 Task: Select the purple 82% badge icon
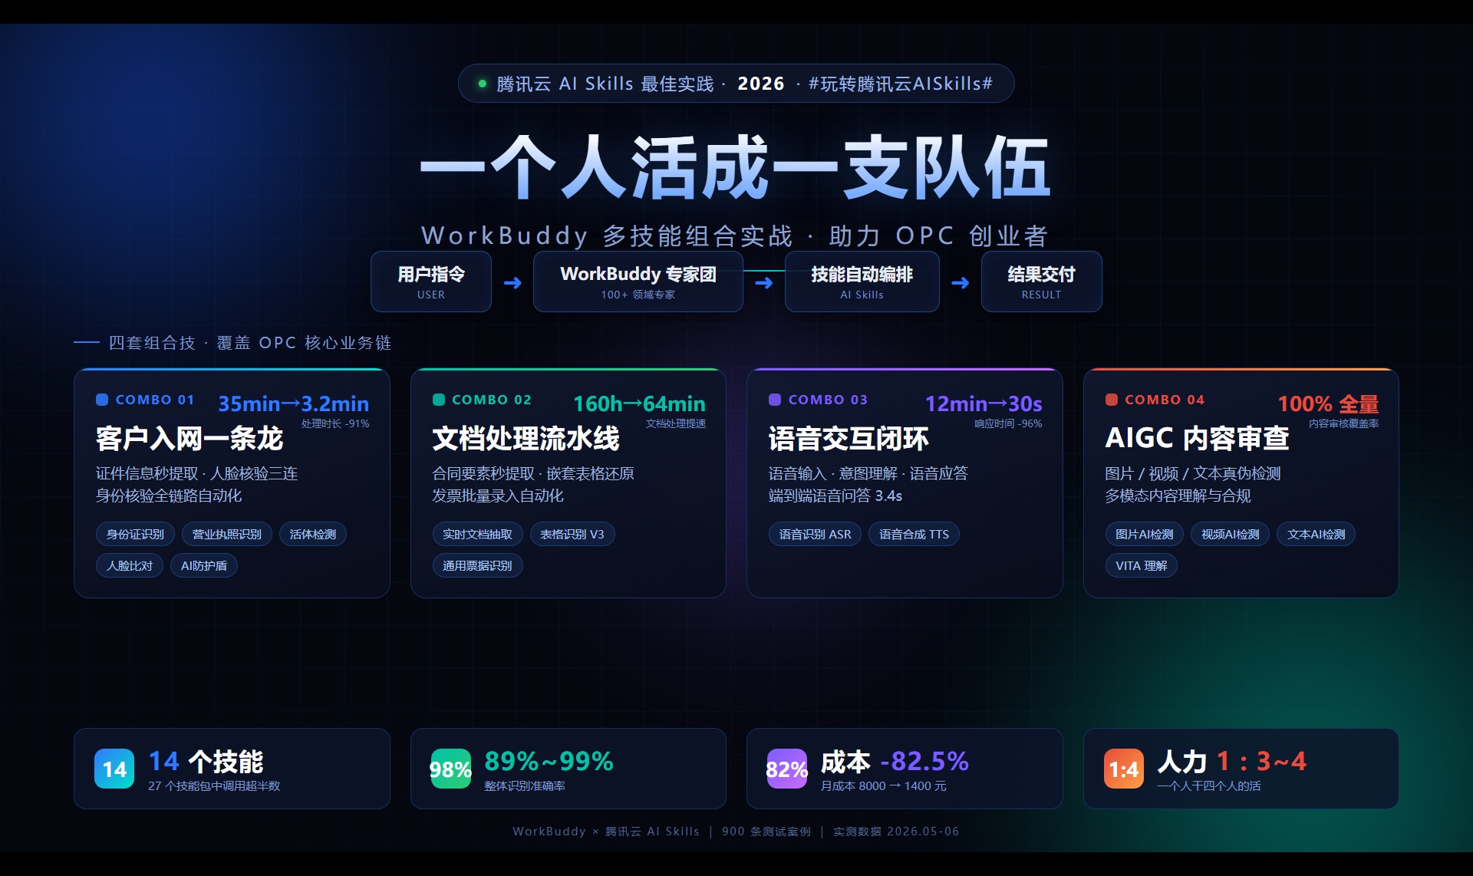(786, 769)
